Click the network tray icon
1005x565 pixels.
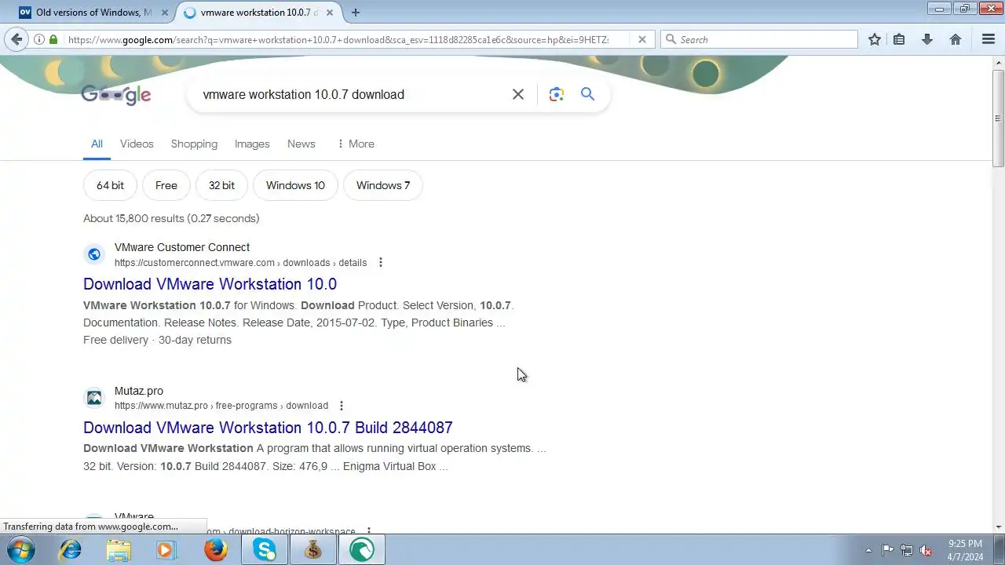[x=907, y=551]
